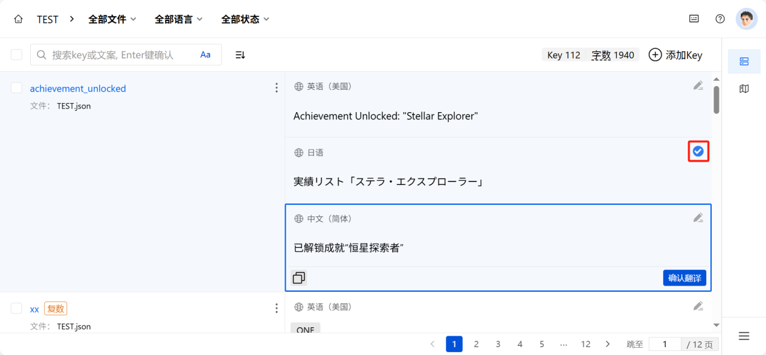Copy source text to Chinese translation
This screenshot has height=355, width=766.
[x=298, y=278]
